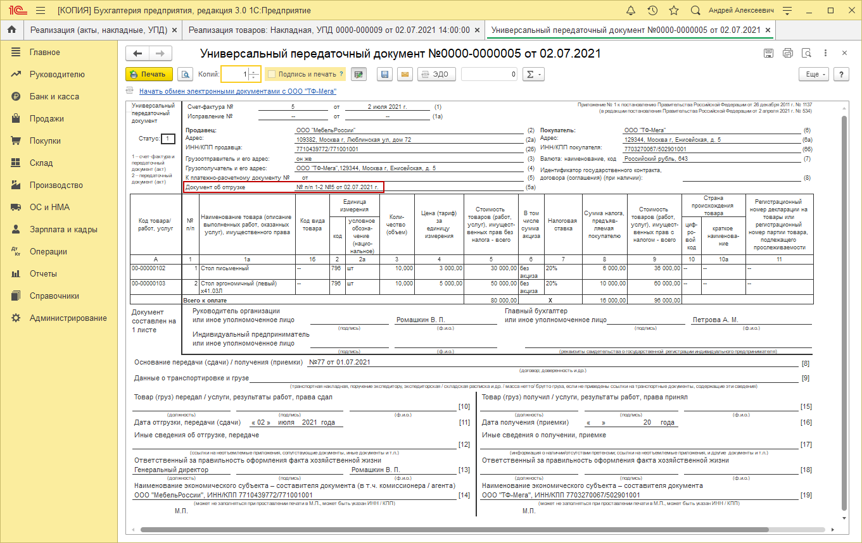Viewport: 862px width, 543px height.
Task: Click the save to disk toolbar icon
Action: tap(384, 74)
